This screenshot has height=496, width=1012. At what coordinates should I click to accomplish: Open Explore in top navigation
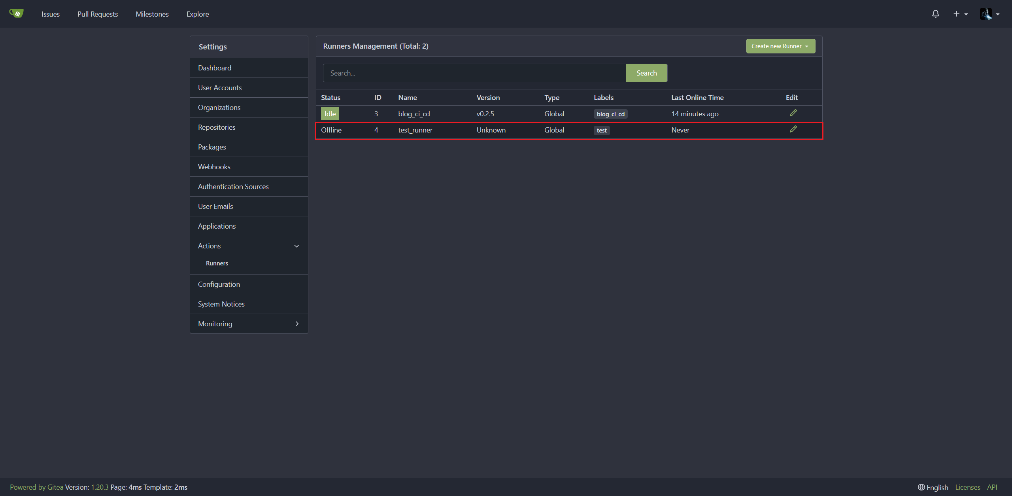[x=198, y=14]
